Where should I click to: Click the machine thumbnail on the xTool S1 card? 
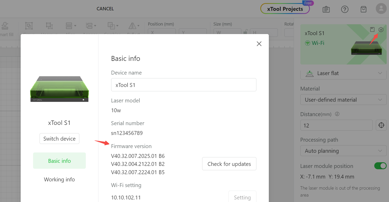click(x=366, y=48)
